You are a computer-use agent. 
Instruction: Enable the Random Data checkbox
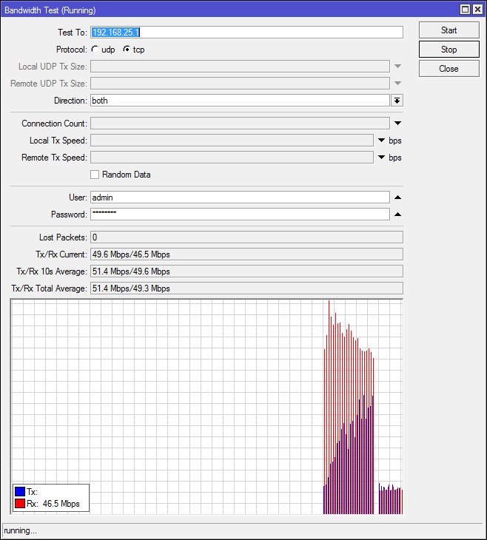pyautogui.click(x=95, y=175)
